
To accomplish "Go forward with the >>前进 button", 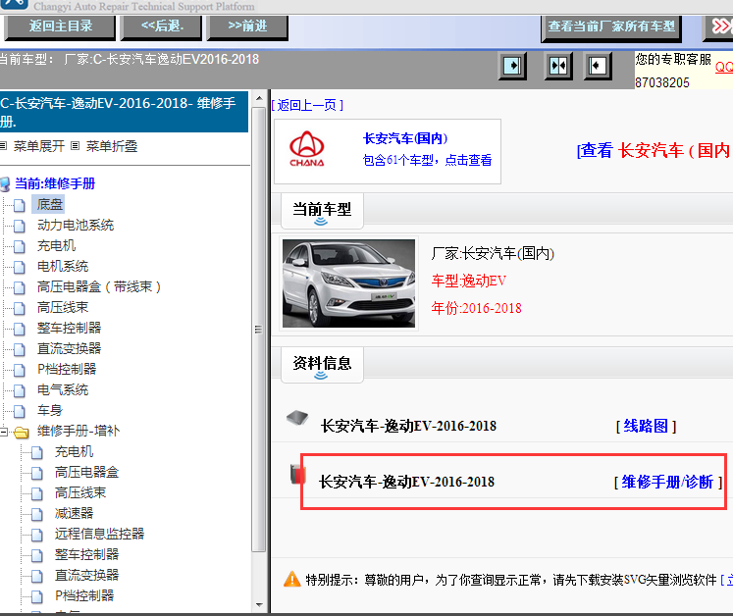I will 247,26.
